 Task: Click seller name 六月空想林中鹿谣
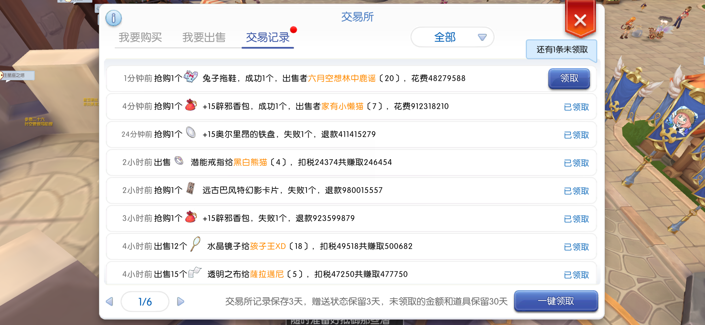tap(342, 79)
